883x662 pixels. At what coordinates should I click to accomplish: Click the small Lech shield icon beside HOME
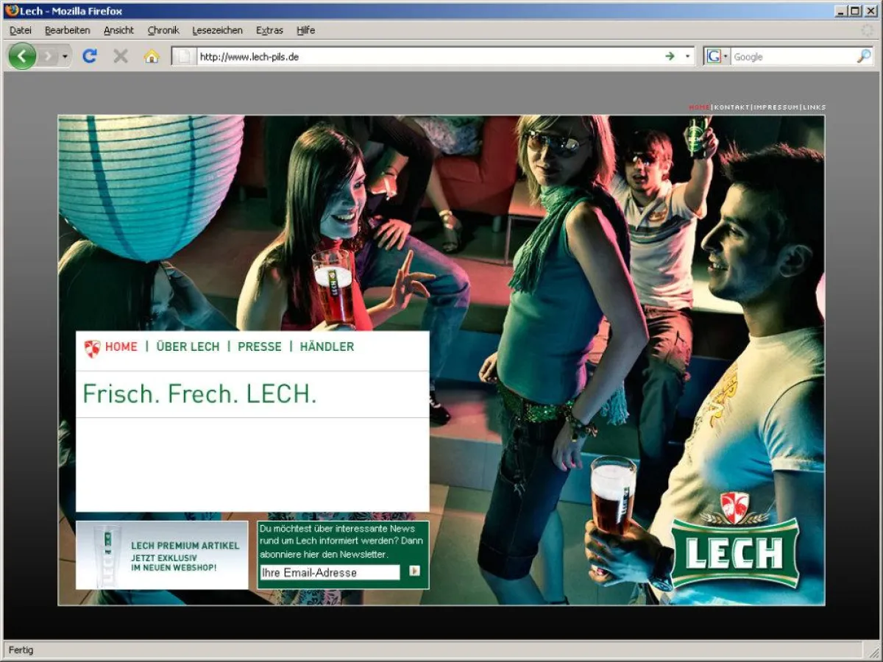pos(93,346)
